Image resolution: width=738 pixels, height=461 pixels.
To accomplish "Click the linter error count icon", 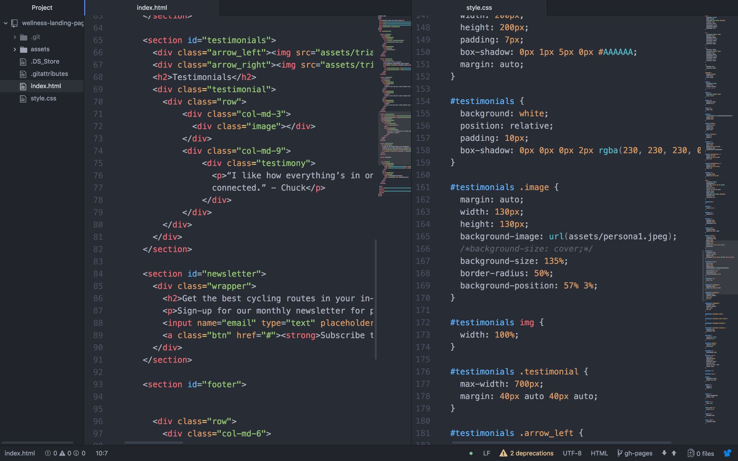I will tap(48, 453).
